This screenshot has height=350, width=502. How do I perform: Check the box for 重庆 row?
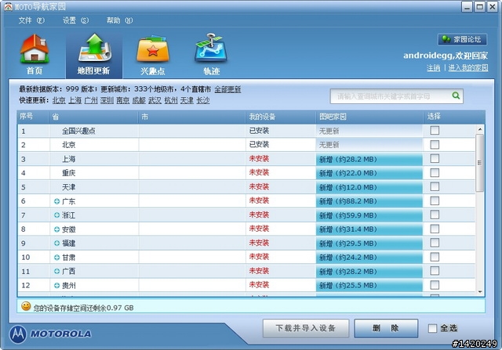click(435, 172)
